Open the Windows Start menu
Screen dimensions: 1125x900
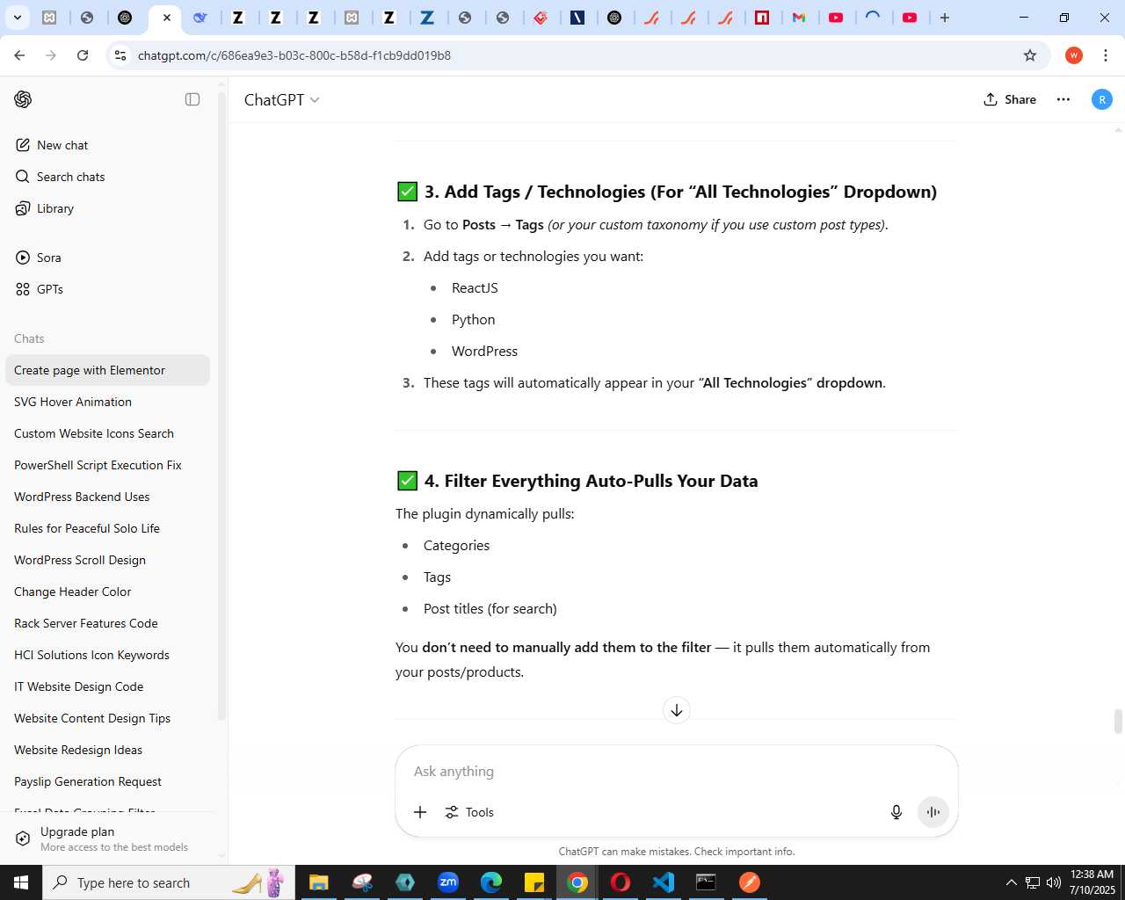21,882
